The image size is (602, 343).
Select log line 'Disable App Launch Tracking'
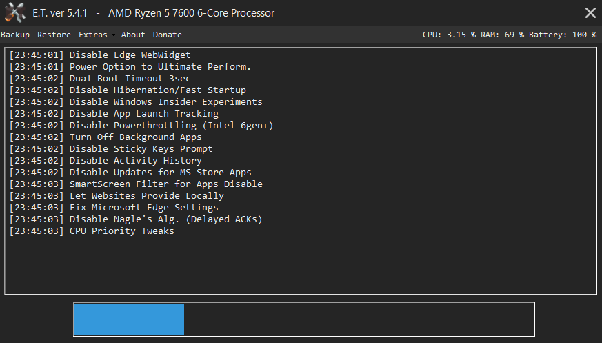tap(114, 114)
